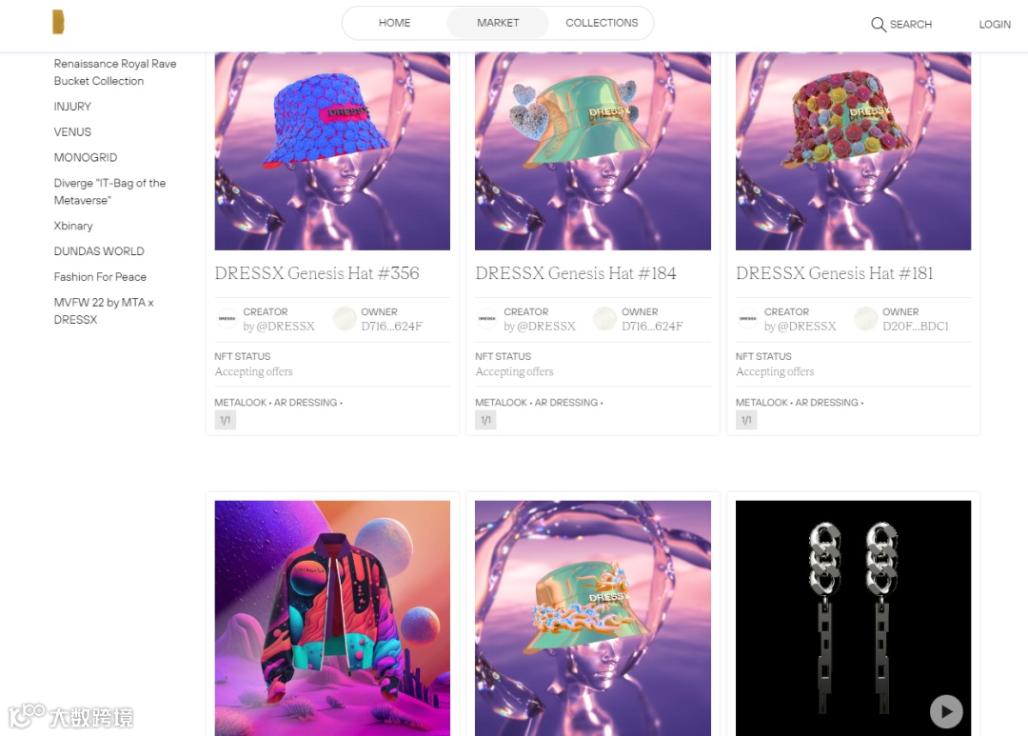1028x736 pixels.
Task: Switch to the COLLECTIONS tab
Action: point(602,23)
